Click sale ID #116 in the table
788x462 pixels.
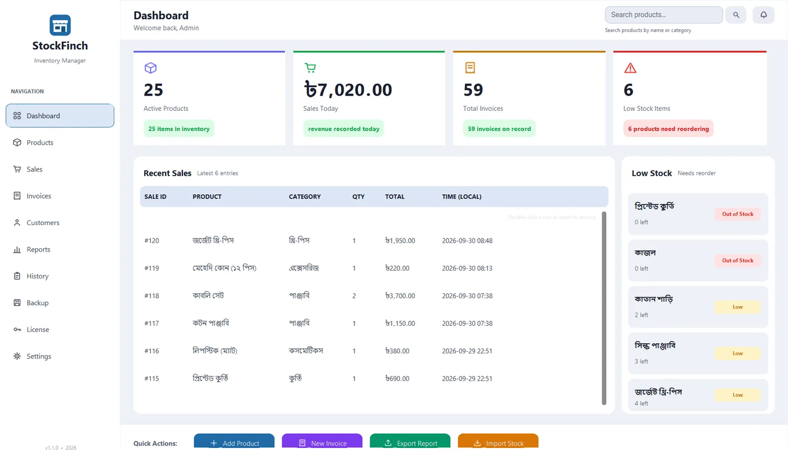[152, 351]
